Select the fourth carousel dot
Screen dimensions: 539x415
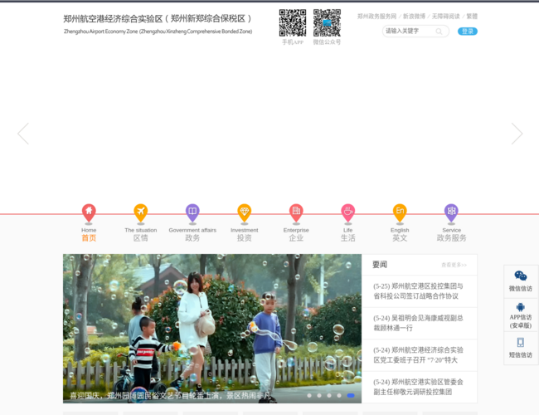click(339, 395)
